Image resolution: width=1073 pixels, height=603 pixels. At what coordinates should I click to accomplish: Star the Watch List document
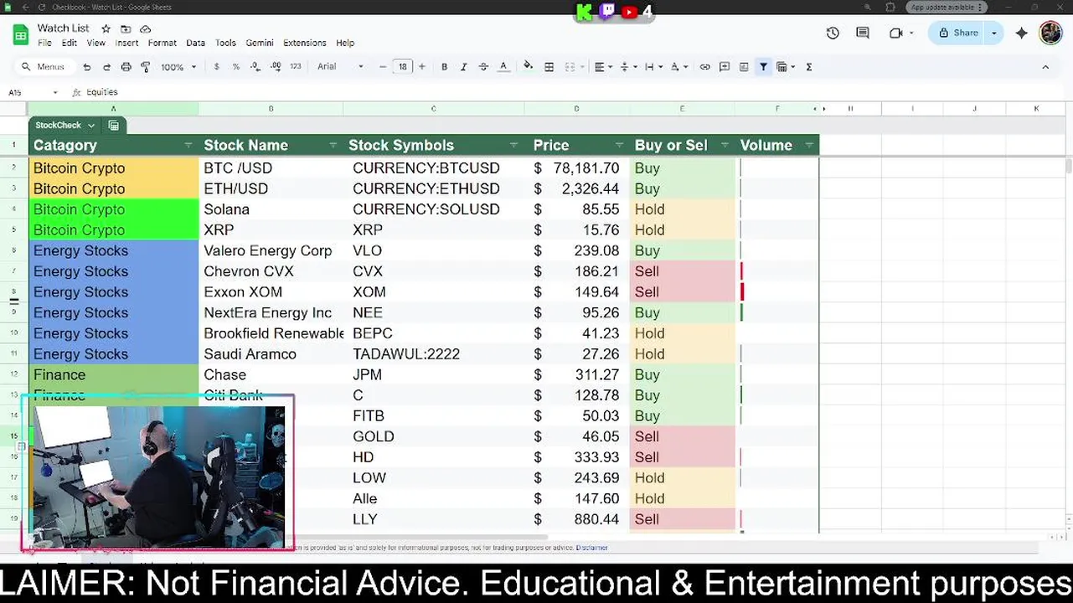pos(106,28)
